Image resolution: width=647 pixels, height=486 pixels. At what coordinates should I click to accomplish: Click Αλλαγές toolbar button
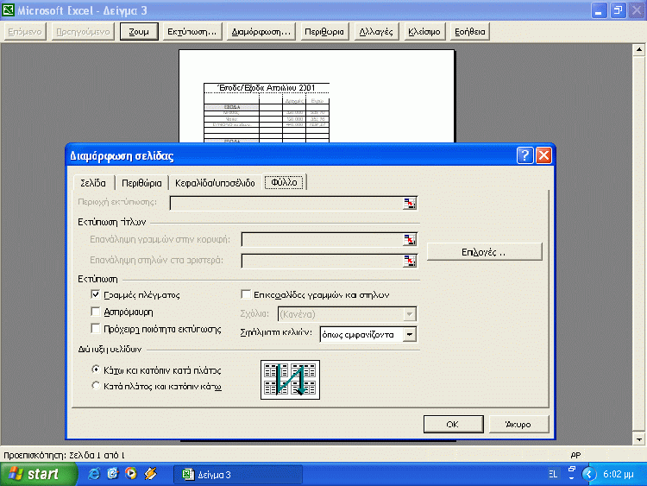pyautogui.click(x=376, y=32)
